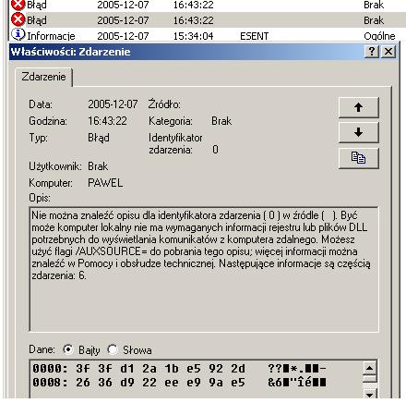Open help with the question mark button

372,52
